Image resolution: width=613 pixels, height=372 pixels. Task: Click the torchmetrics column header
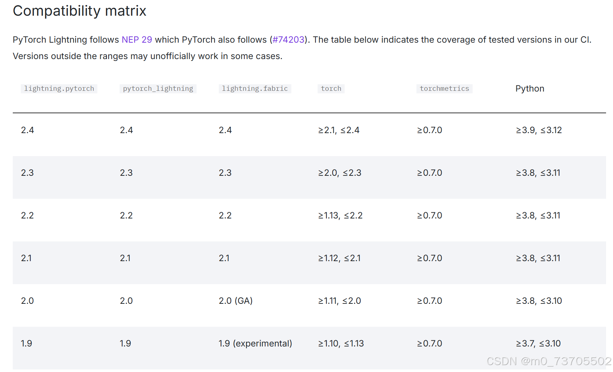(445, 89)
